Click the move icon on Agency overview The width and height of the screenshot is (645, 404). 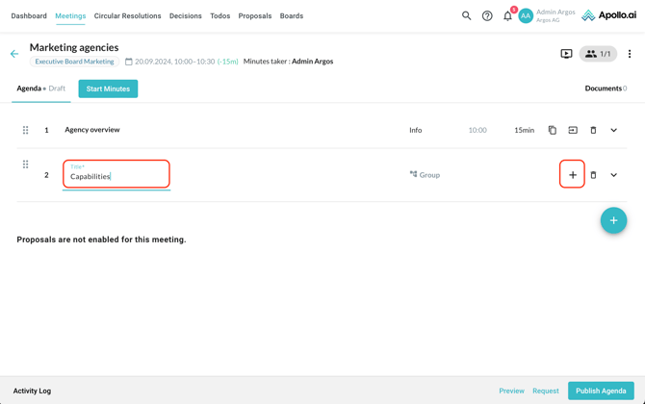573,130
